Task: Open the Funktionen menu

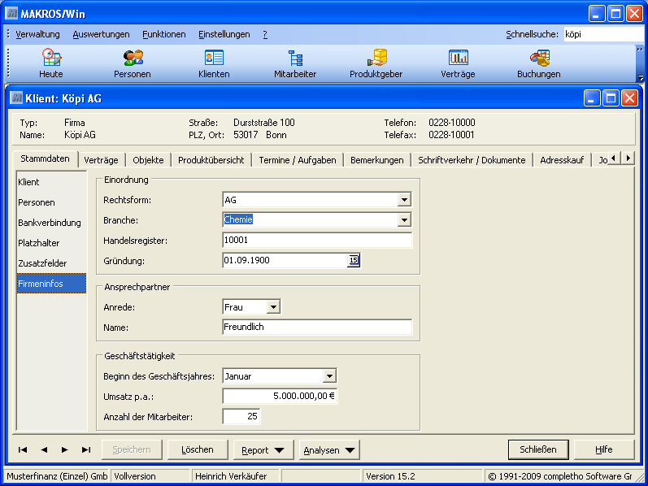Action: [164, 34]
